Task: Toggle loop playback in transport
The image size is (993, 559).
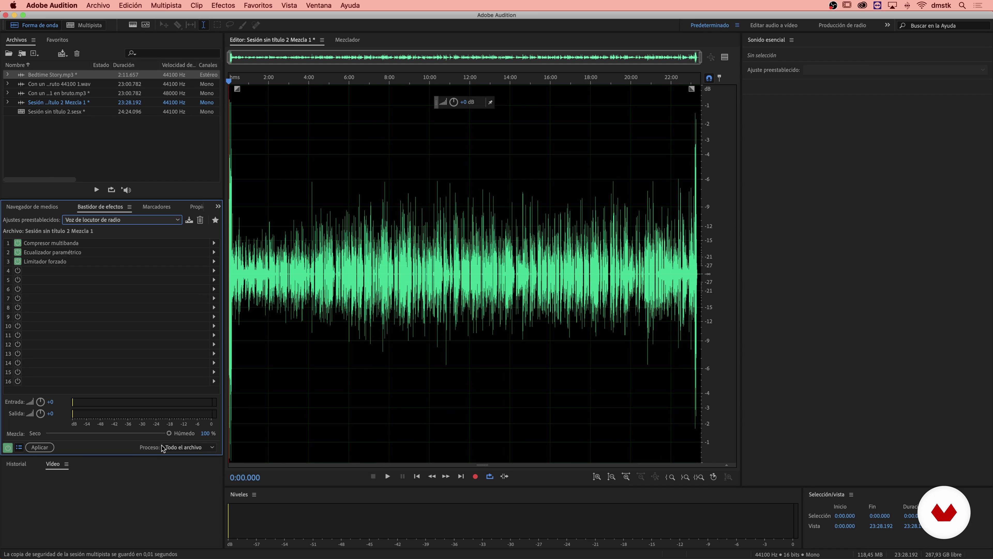Action: click(x=490, y=476)
